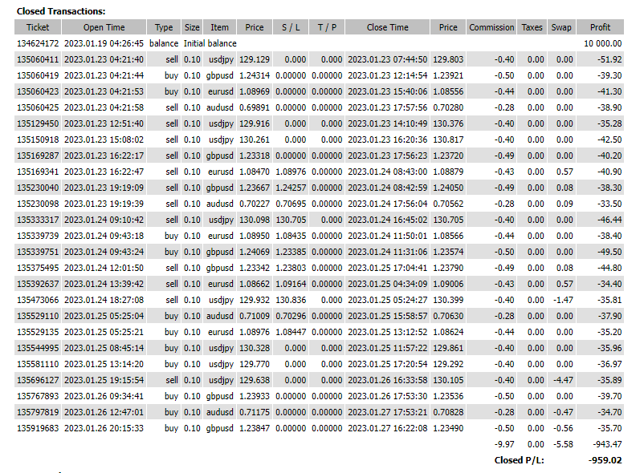
Task: Select the Closed Transactions heading
Action: pos(61,11)
